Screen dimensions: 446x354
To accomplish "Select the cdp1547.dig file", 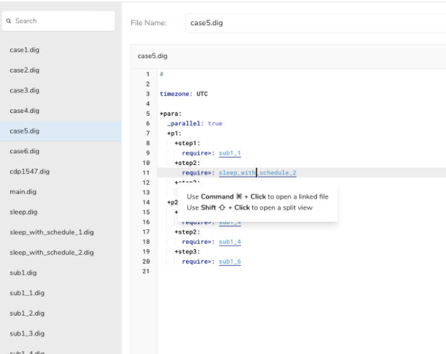I will [x=30, y=171].
